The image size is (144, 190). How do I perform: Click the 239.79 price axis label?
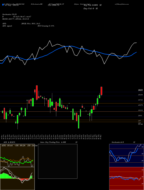point(140,105)
